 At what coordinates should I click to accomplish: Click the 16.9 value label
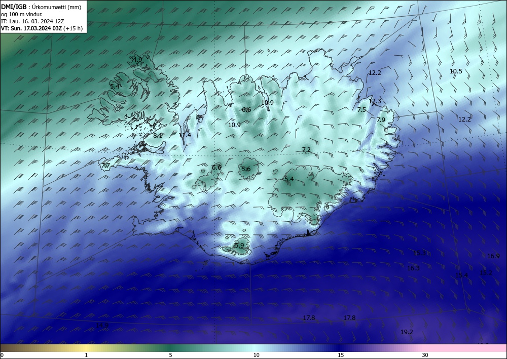493,256
